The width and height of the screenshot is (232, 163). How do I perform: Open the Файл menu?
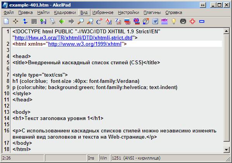(9, 12)
